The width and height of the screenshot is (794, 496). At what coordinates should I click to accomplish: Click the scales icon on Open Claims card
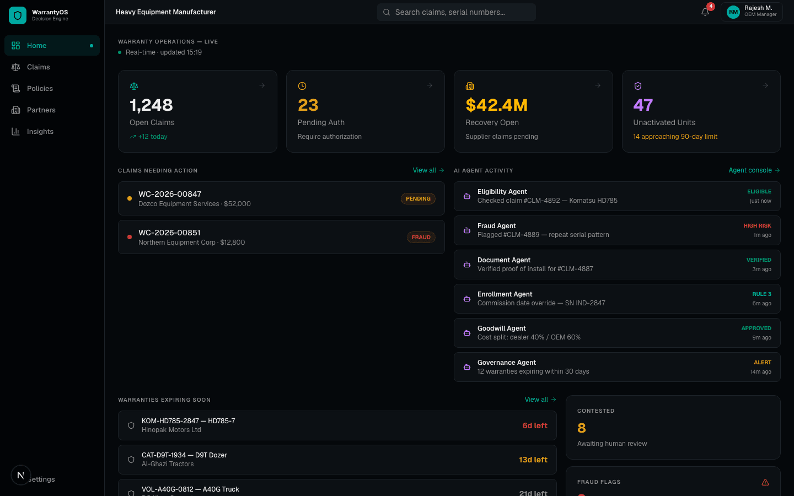tap(134, 86)
